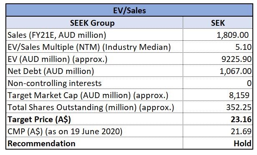Select the SEK column header

click(218, 23)
